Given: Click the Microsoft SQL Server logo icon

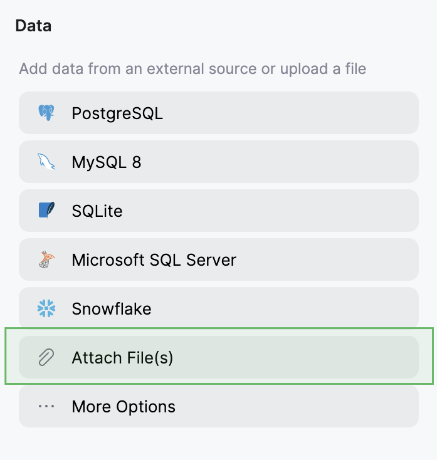Looking at the screenshot, I should point(46,259).
